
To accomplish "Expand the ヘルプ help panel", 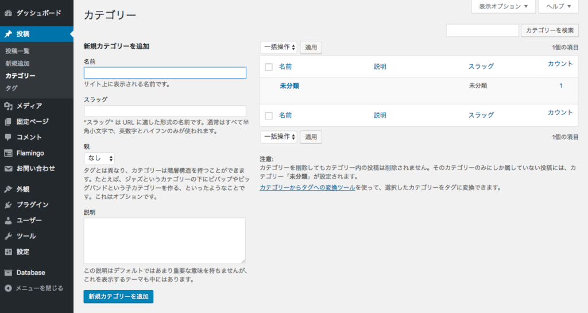I will (x=558, y=6).
